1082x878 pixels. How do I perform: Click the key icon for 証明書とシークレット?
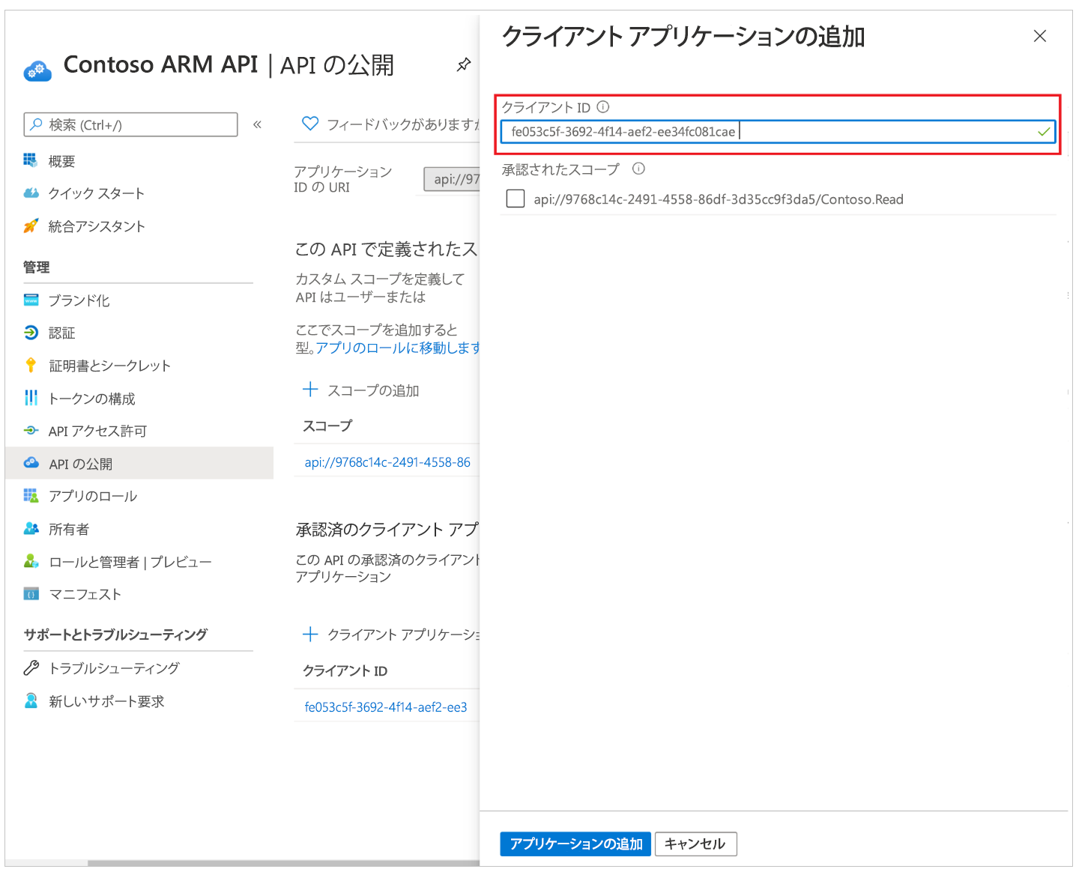pyautogui.click(x=31, y=365)
